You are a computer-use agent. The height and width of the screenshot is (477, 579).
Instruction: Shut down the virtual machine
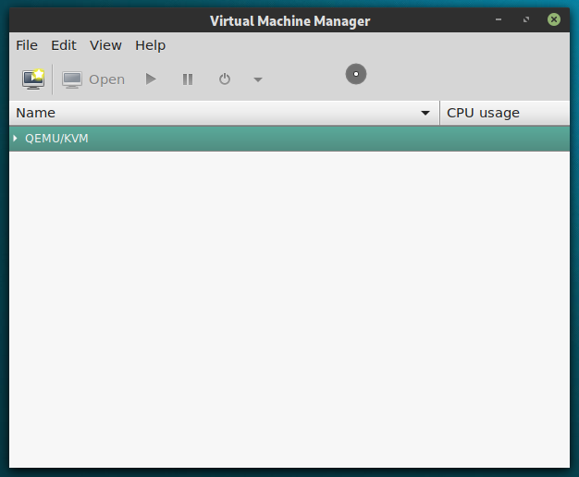(x=225, y=79)
